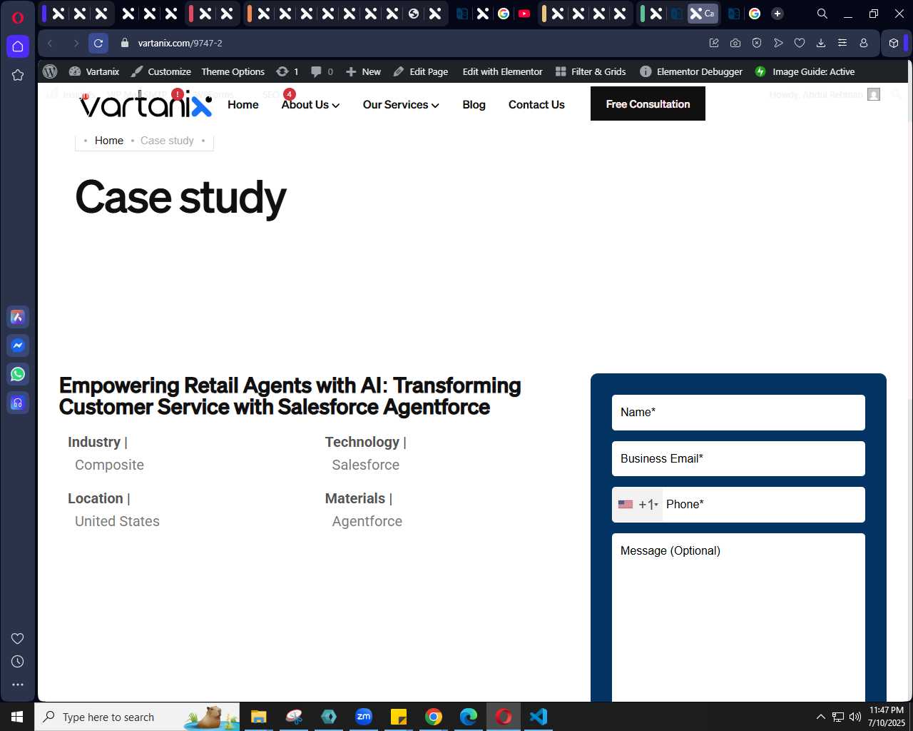Open the Windows Start menu
Screen dimensions: 913x731
17,717
